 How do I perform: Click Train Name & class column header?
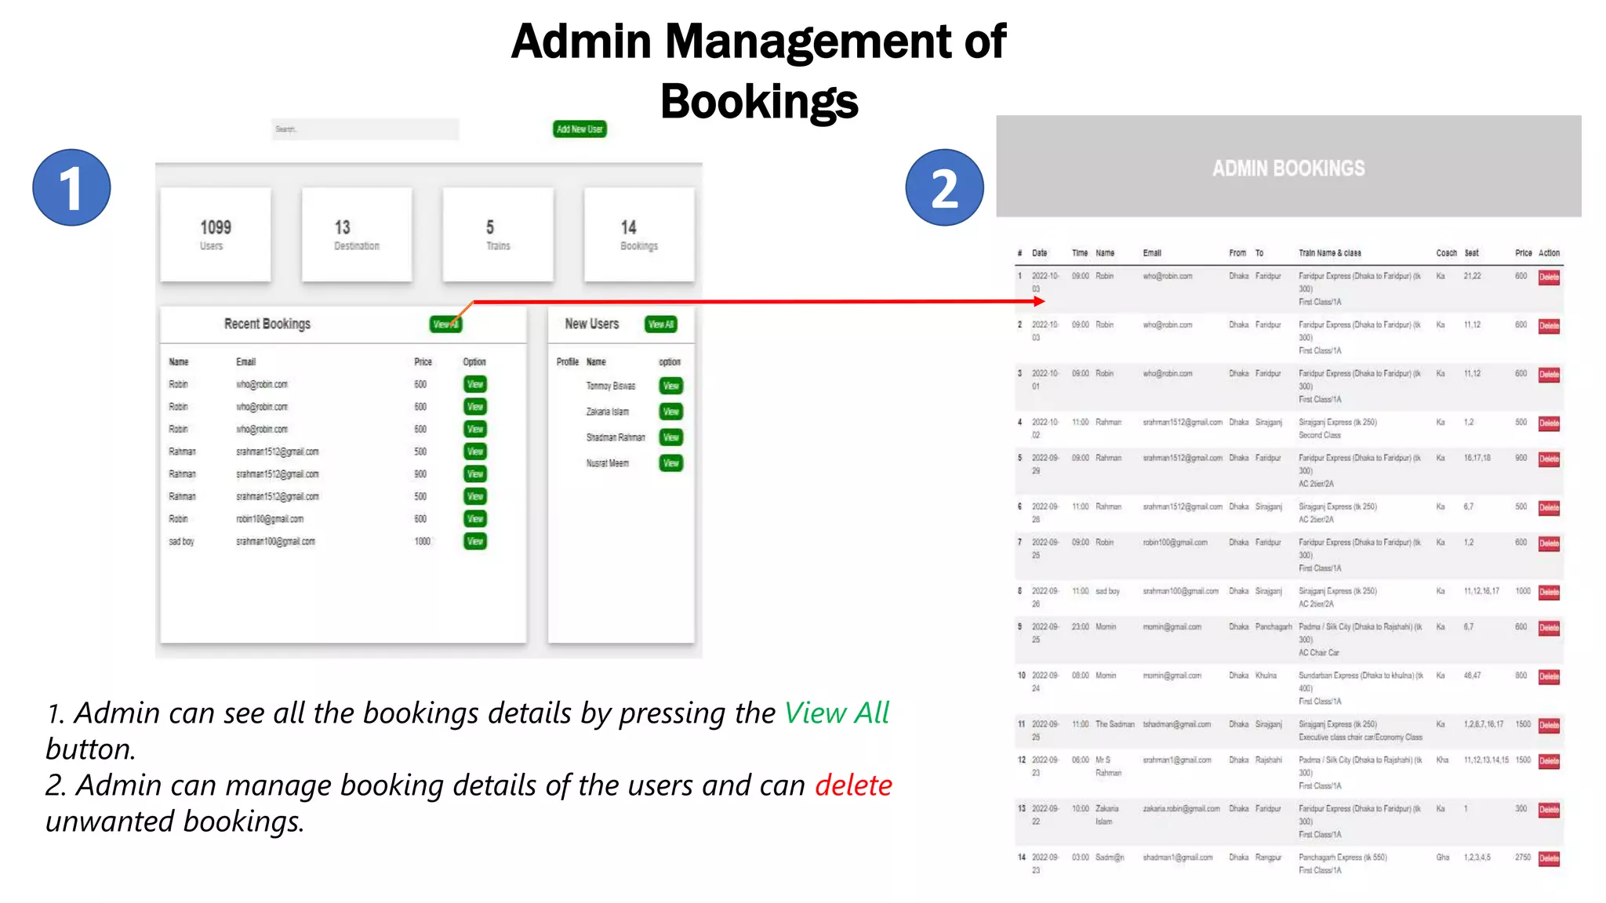click(1330, 253)
